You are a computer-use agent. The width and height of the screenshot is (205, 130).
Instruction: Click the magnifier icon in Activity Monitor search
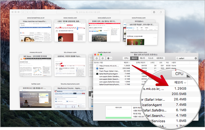coord(177,58)
